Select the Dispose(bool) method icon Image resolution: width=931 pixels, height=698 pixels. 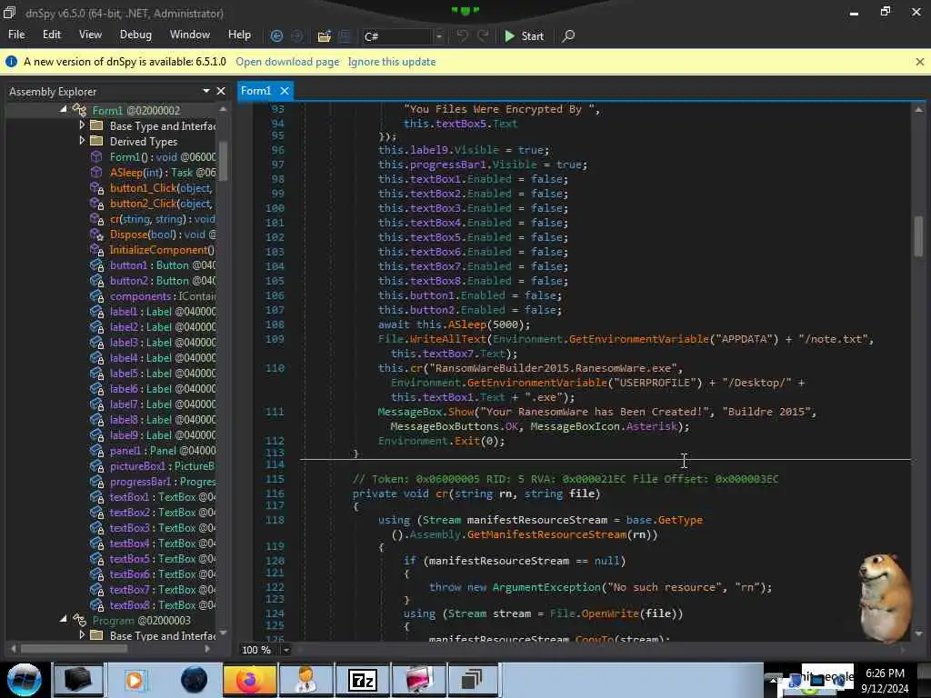point(96,234)
